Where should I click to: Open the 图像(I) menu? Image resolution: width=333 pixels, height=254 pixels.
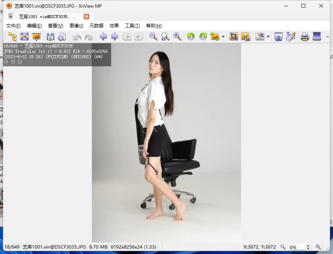click(76, 26)
